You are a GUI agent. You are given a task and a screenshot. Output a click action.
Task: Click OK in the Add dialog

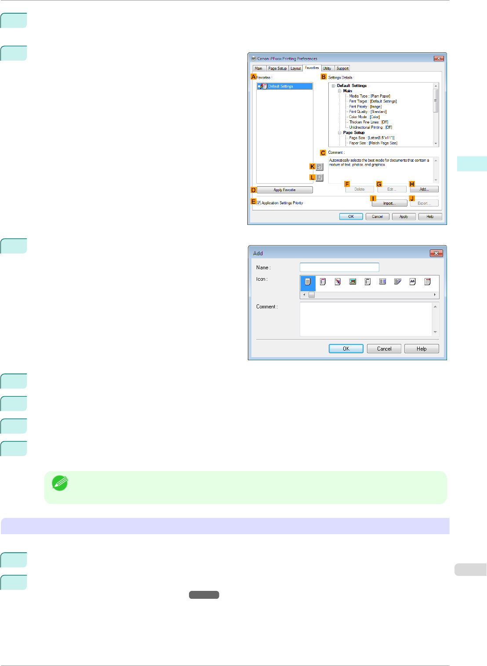(346, 348)
